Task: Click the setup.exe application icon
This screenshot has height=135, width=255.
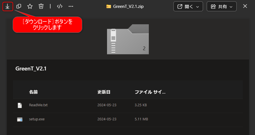Action: click(x=20, y=119)
